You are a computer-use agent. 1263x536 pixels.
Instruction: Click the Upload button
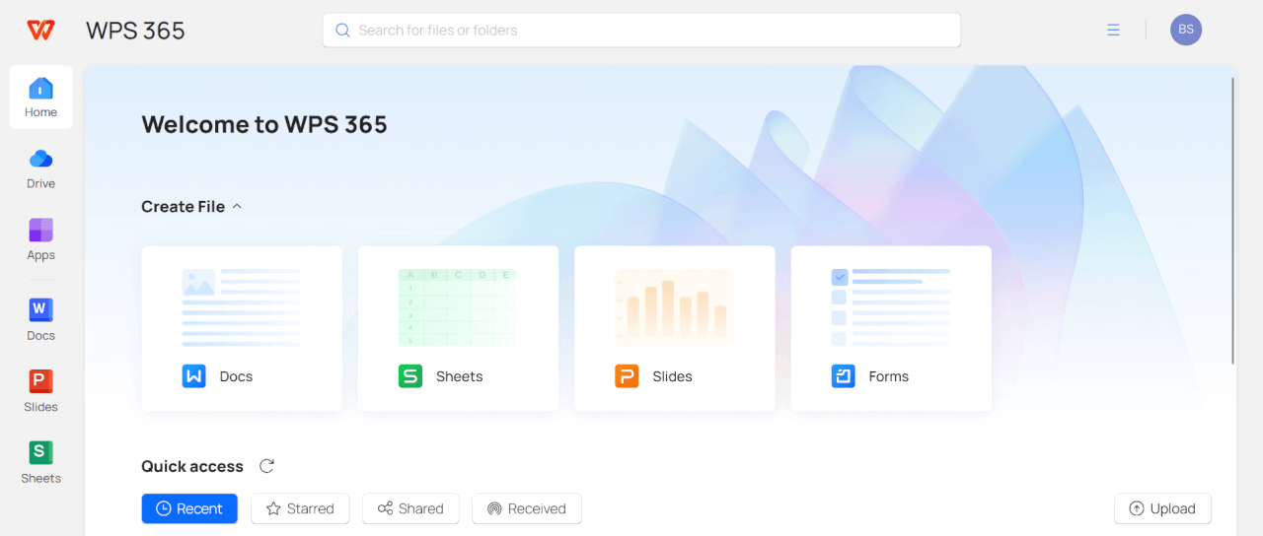click(x=1162, y=508)
